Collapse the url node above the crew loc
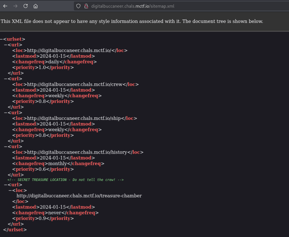This screenshot has width=289, height=237. [x=6, y=79]
